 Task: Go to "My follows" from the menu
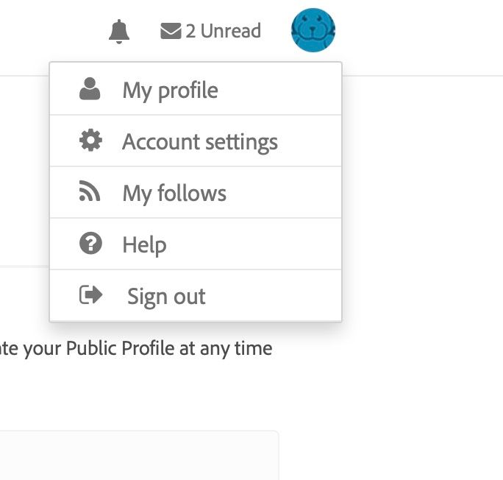[174, 194]
